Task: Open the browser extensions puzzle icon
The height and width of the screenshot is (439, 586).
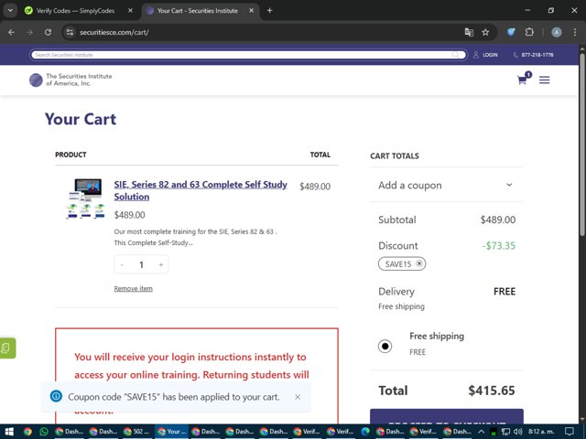Action: coord(529,33)
